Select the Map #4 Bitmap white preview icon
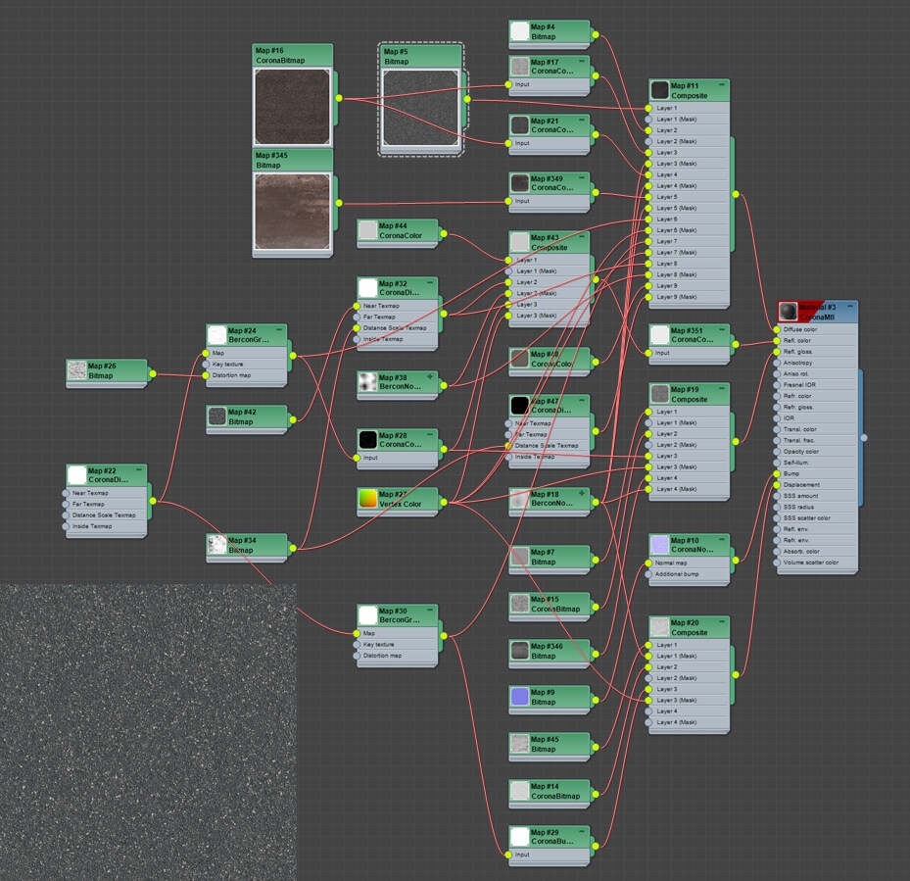 [x=520, y=32]
